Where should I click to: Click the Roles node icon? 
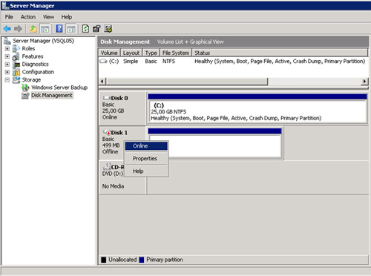click(16, 48)
